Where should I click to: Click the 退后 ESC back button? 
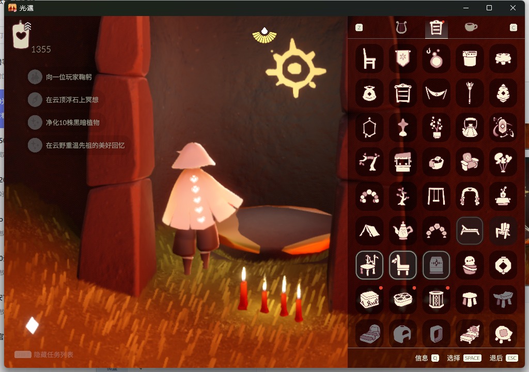click(x=503, y=358)
